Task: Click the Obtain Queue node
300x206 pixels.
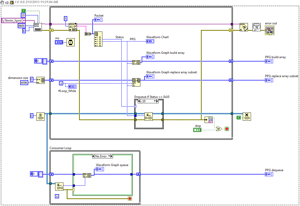Action: pyautogui.click(x=41, y=116)
